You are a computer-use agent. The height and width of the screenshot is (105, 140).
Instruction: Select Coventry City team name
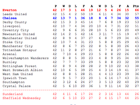point(16,30)
